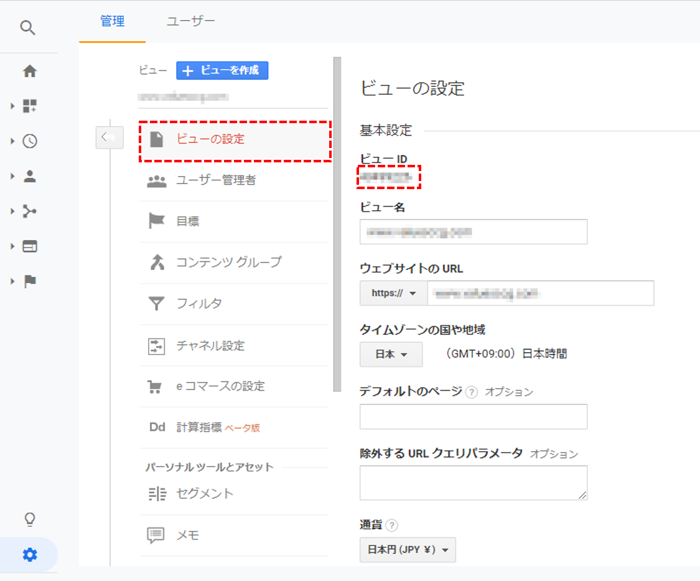Open the search icon in left sidebar

pyautogui.click(x=28, y=28)
